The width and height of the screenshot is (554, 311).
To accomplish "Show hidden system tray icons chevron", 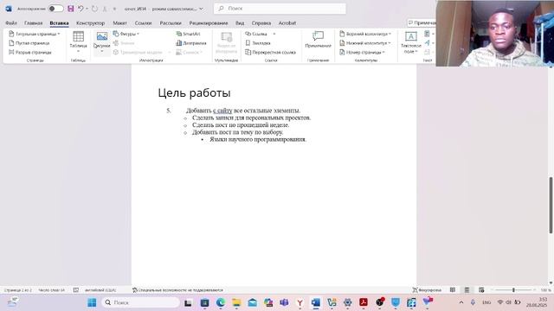I will tap(461, 302).
